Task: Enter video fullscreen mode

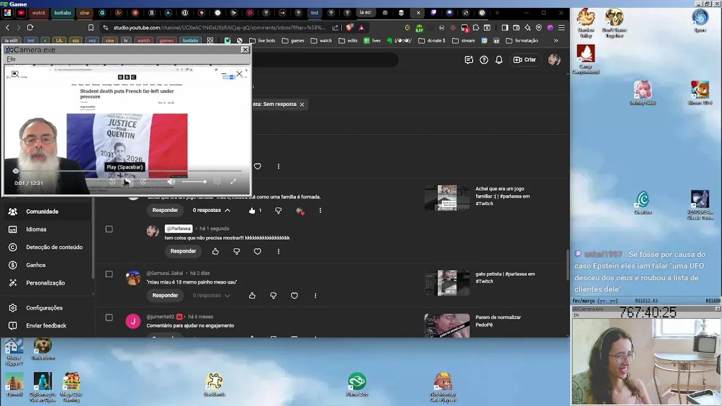Action: coord(233,182)
